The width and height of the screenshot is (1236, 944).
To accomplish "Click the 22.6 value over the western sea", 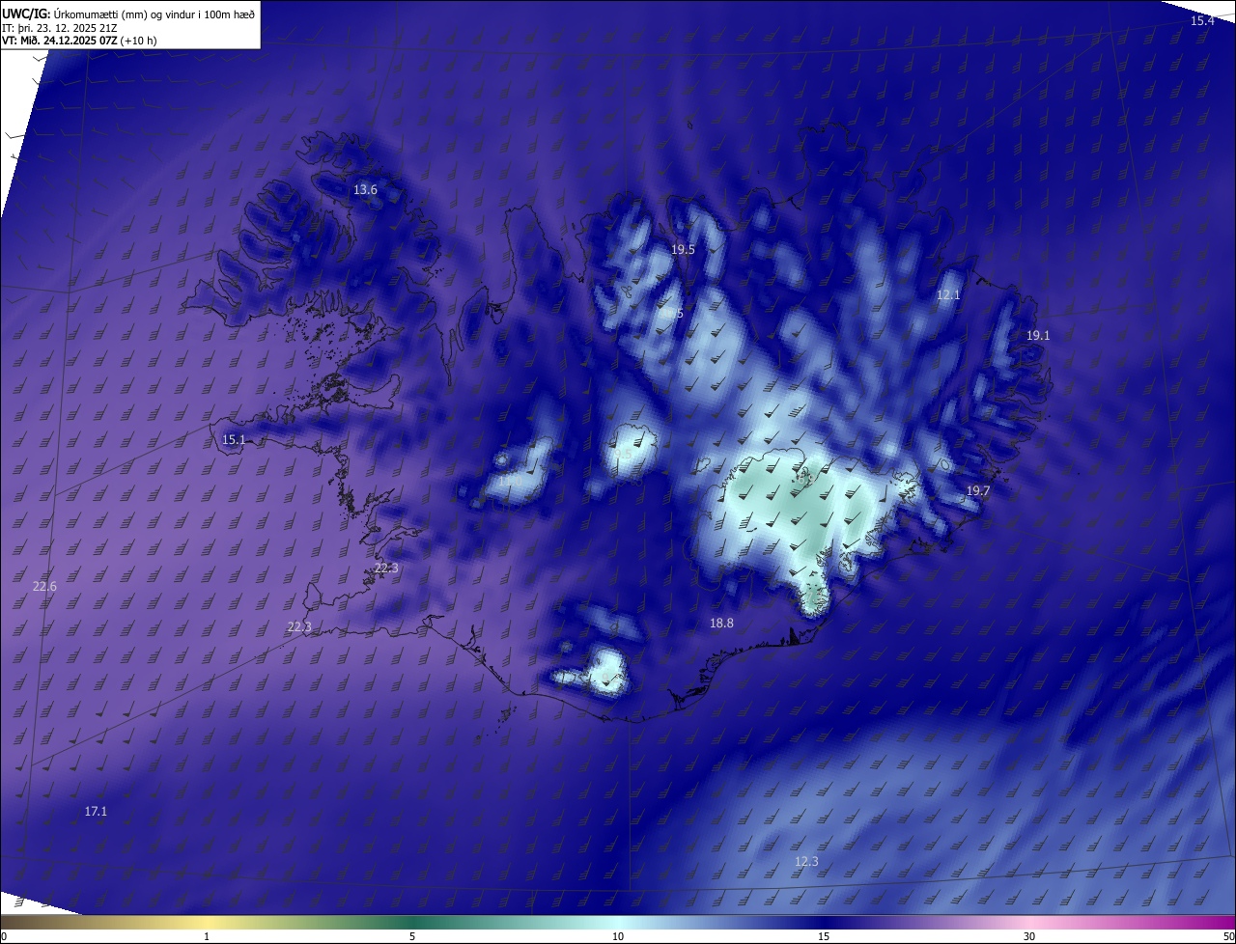I will coord(44,587).
